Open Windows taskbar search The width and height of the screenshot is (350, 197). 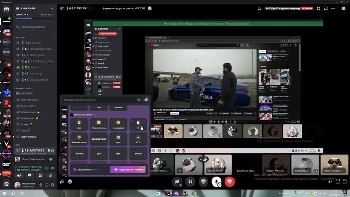point(13,193)
